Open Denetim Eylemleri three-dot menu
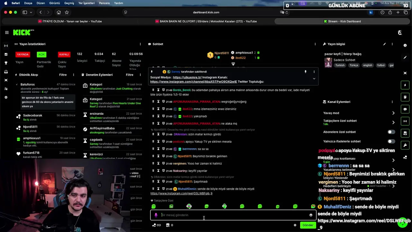This screenshot has height=232, width=412. point(140,75)
